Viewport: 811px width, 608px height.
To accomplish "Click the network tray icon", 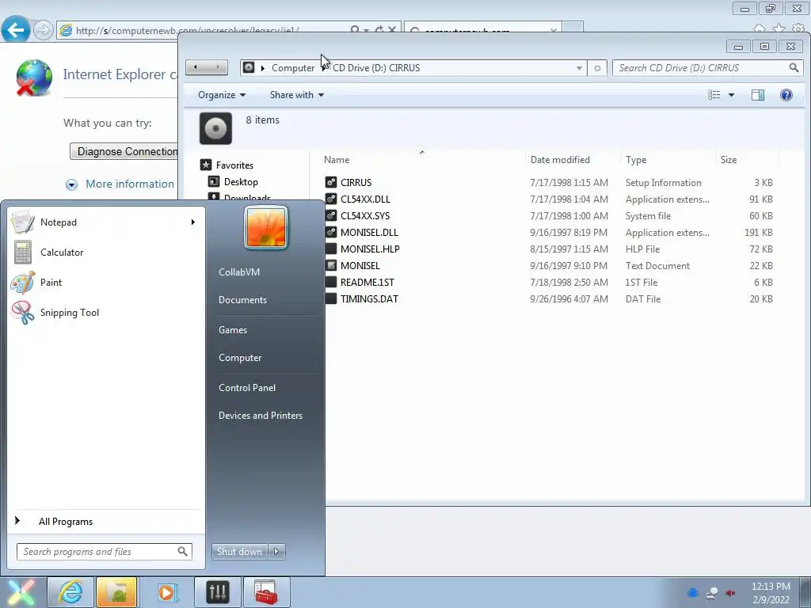I will point(712,593).
